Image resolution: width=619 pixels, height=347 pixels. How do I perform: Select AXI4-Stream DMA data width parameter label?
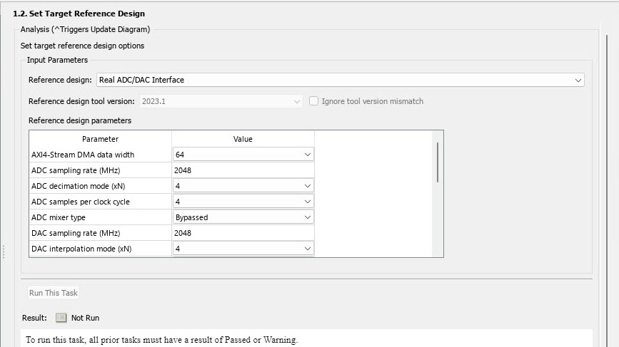pyautogui.click(x=83, y=155)
